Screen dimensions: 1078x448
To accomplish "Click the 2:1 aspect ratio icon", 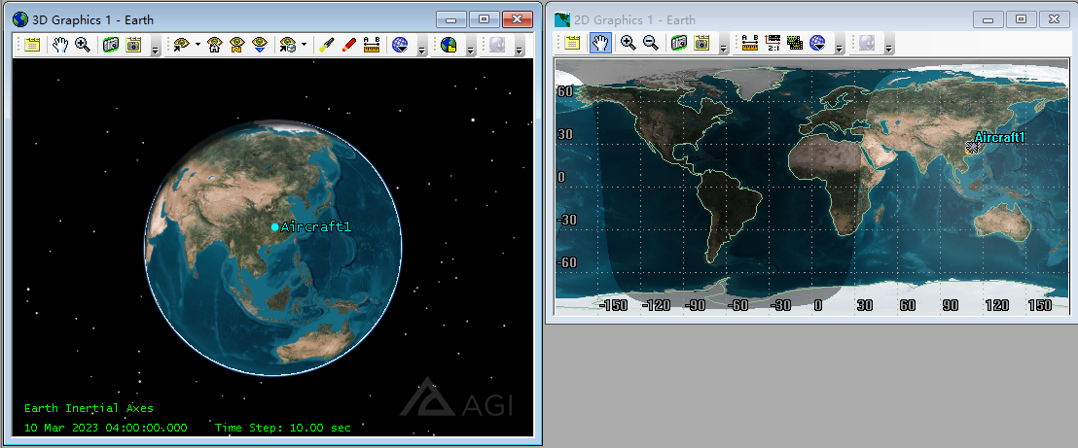I will [x=773, y=44].
